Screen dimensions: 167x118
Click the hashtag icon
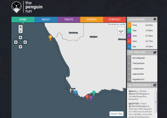pos(155,85)
